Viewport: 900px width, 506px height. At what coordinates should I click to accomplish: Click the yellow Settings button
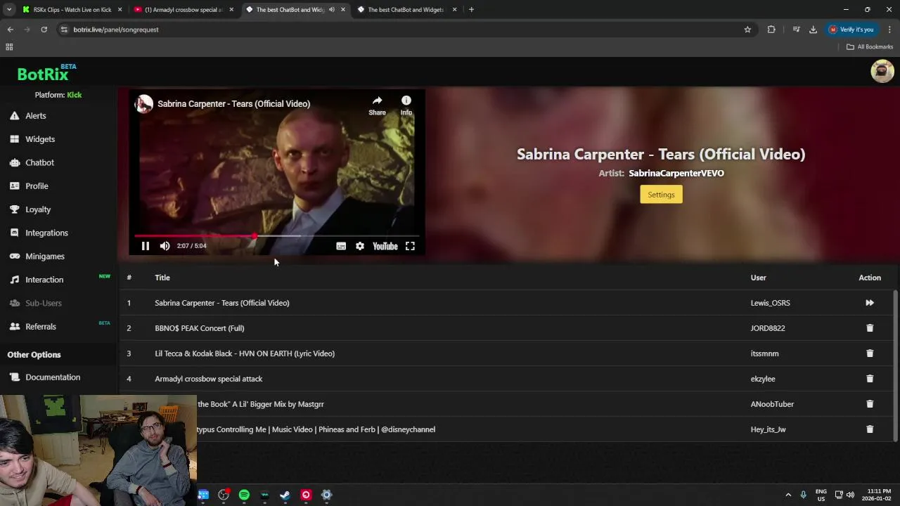(661, 195)
